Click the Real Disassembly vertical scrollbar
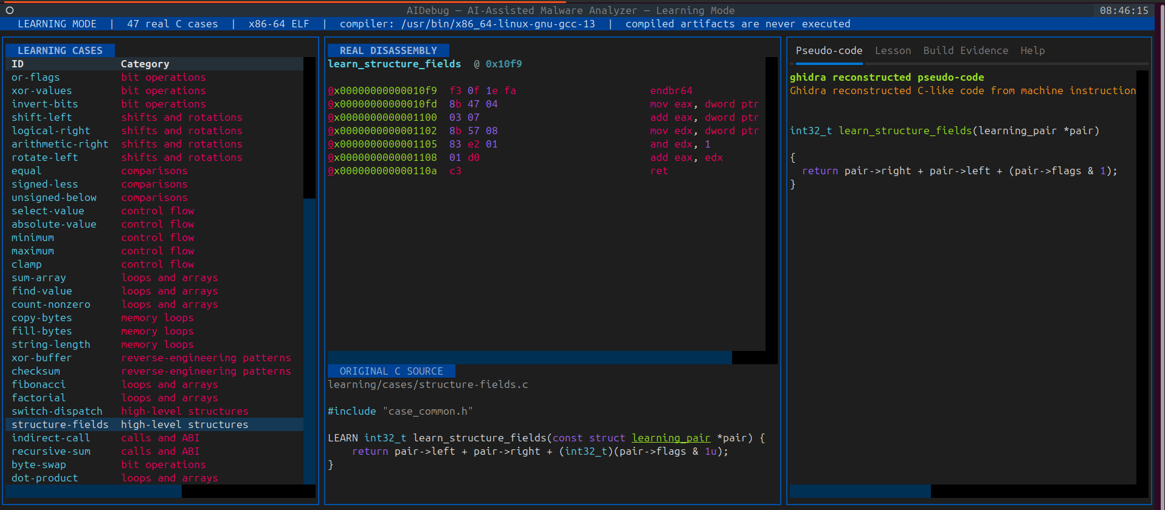This screenshot has width=1165, height=510. point(772,204)
